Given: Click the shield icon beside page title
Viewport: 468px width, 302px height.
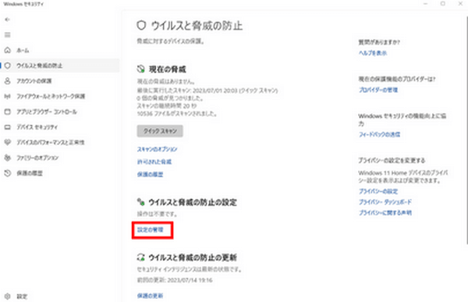Looking at the screenshot, I should (141, 26).
